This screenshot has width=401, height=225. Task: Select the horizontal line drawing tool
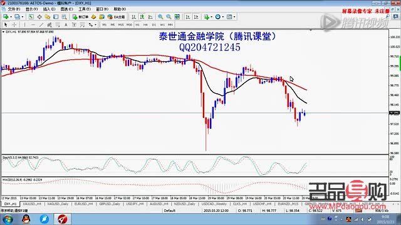(33, 25)
